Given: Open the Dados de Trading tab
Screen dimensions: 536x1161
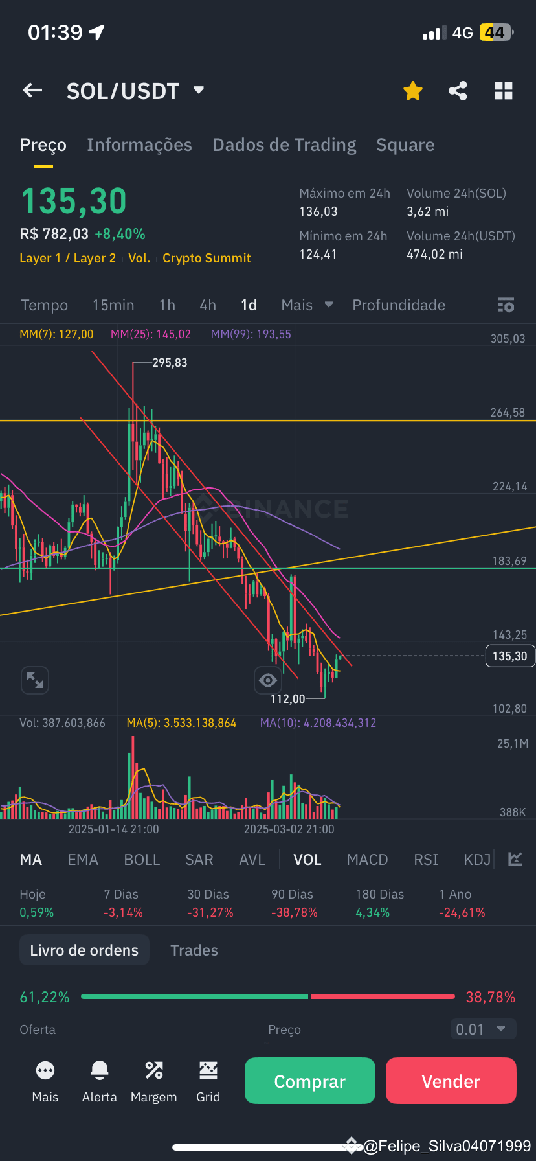Looking at the screenshot, I should pos(284,144).
